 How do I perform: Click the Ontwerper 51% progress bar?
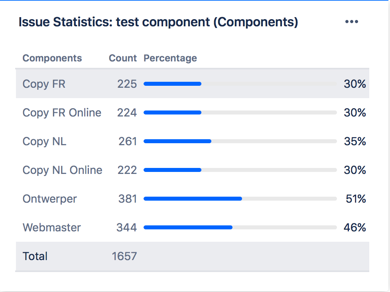(240, 199)
